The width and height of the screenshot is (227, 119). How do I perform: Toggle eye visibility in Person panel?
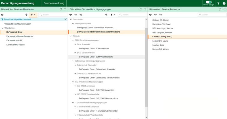click(150, 15)
